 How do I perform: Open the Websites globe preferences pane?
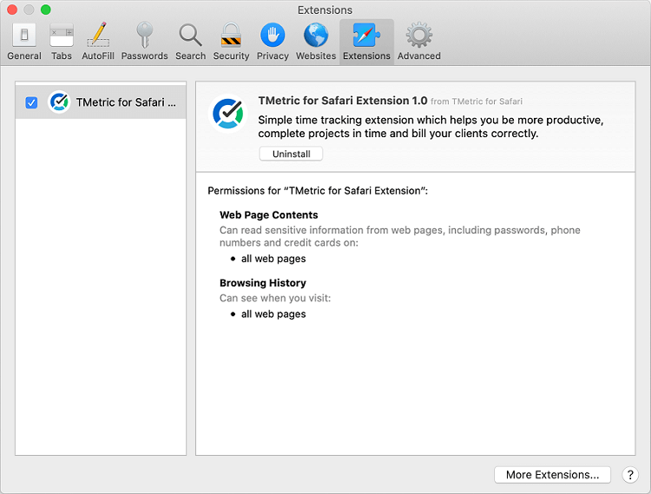click(316, 42)
